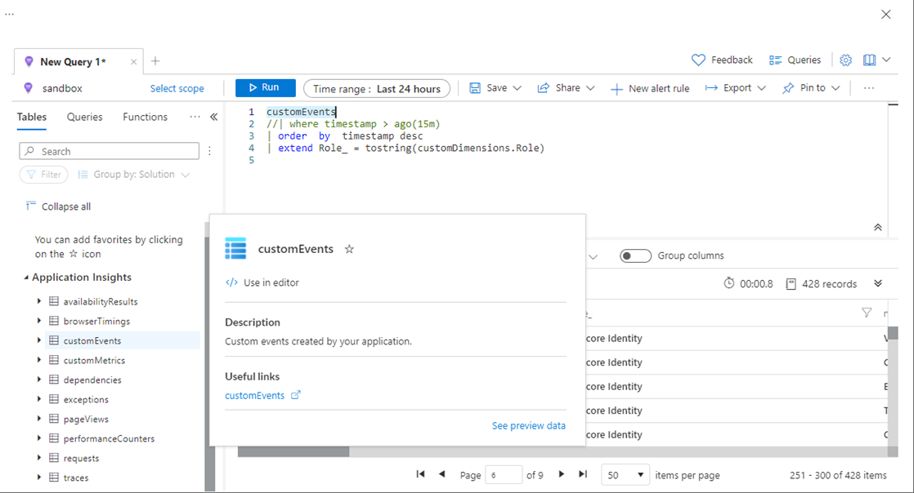This screenshot has width=914, height=493.
Task: Collapse the Tables sidebar with double chevron
Action: click(213, 116)
